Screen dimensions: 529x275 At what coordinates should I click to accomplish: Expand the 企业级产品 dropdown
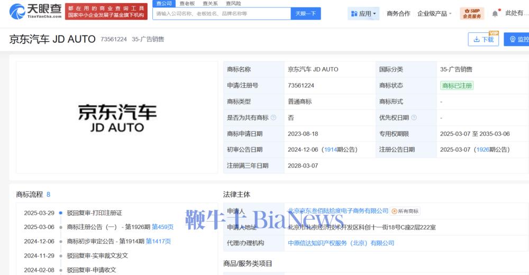[434, 13]
